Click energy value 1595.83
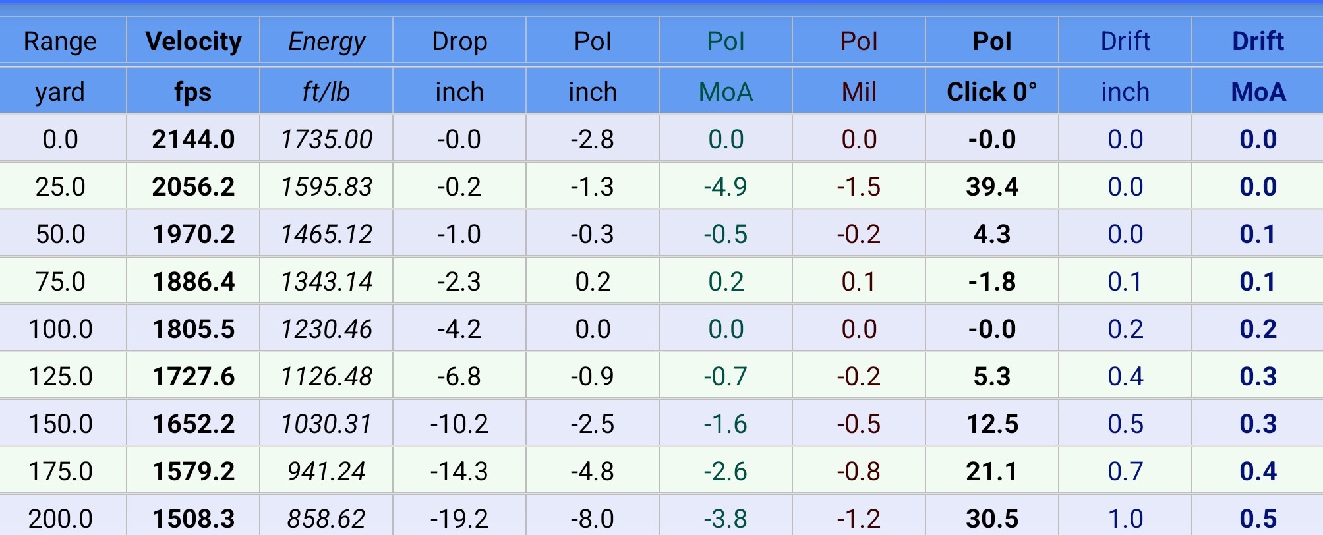 click(326, 186)
